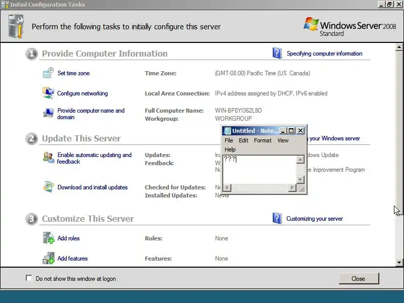Open the Notepad Edit menu

pyautogui.click(x=243, y=140)
